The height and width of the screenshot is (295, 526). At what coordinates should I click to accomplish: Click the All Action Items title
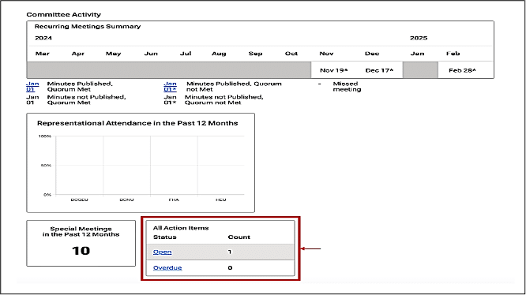(x=181, y=228)
